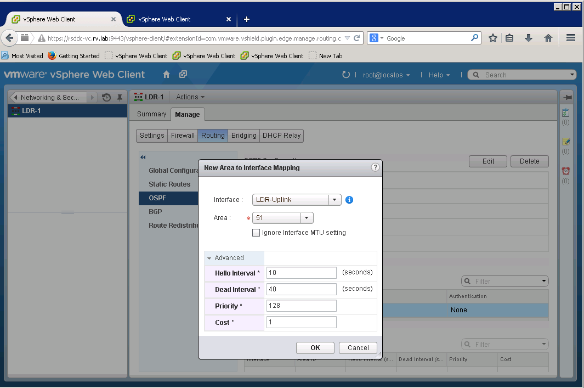Cancel the New Area mapping dialog
Screen dimensions: 584x388
[358, 347]
